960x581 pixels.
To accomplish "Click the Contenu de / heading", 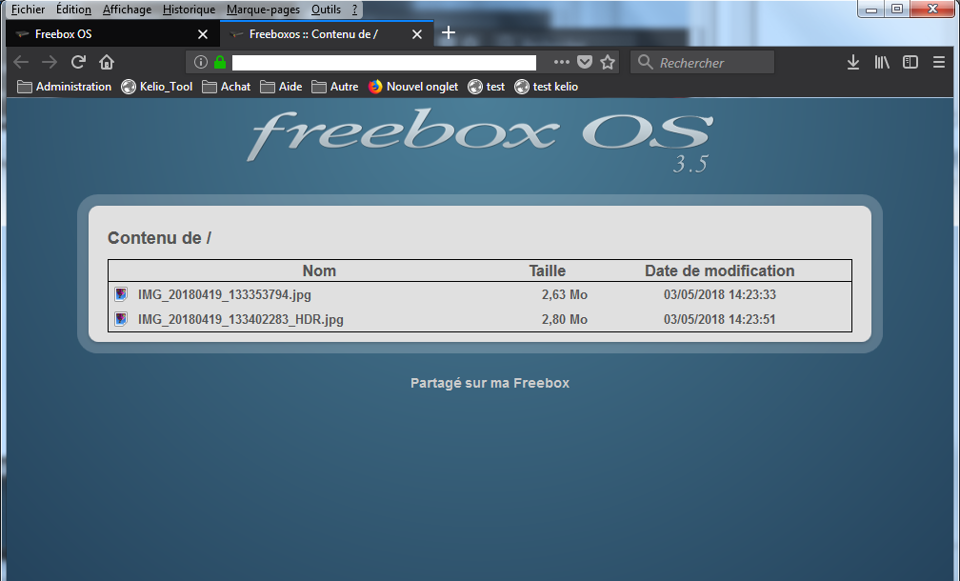I will point(159,237).
